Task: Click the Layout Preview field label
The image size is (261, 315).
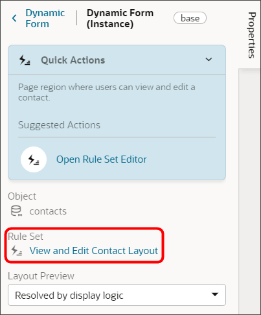Action: pyautogui.click(x=41, y=276)
